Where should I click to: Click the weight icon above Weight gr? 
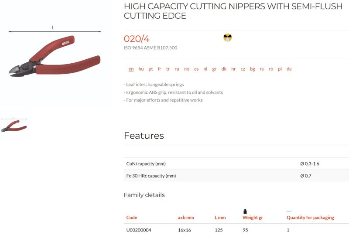coord(245,211)
